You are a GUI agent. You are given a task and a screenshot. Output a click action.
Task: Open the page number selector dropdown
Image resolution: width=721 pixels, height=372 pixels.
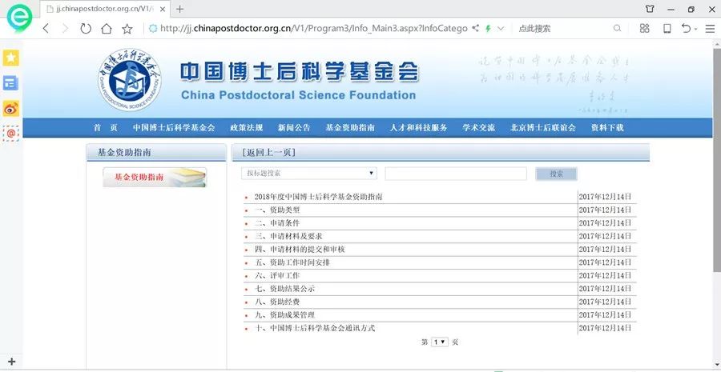point(440,342)
